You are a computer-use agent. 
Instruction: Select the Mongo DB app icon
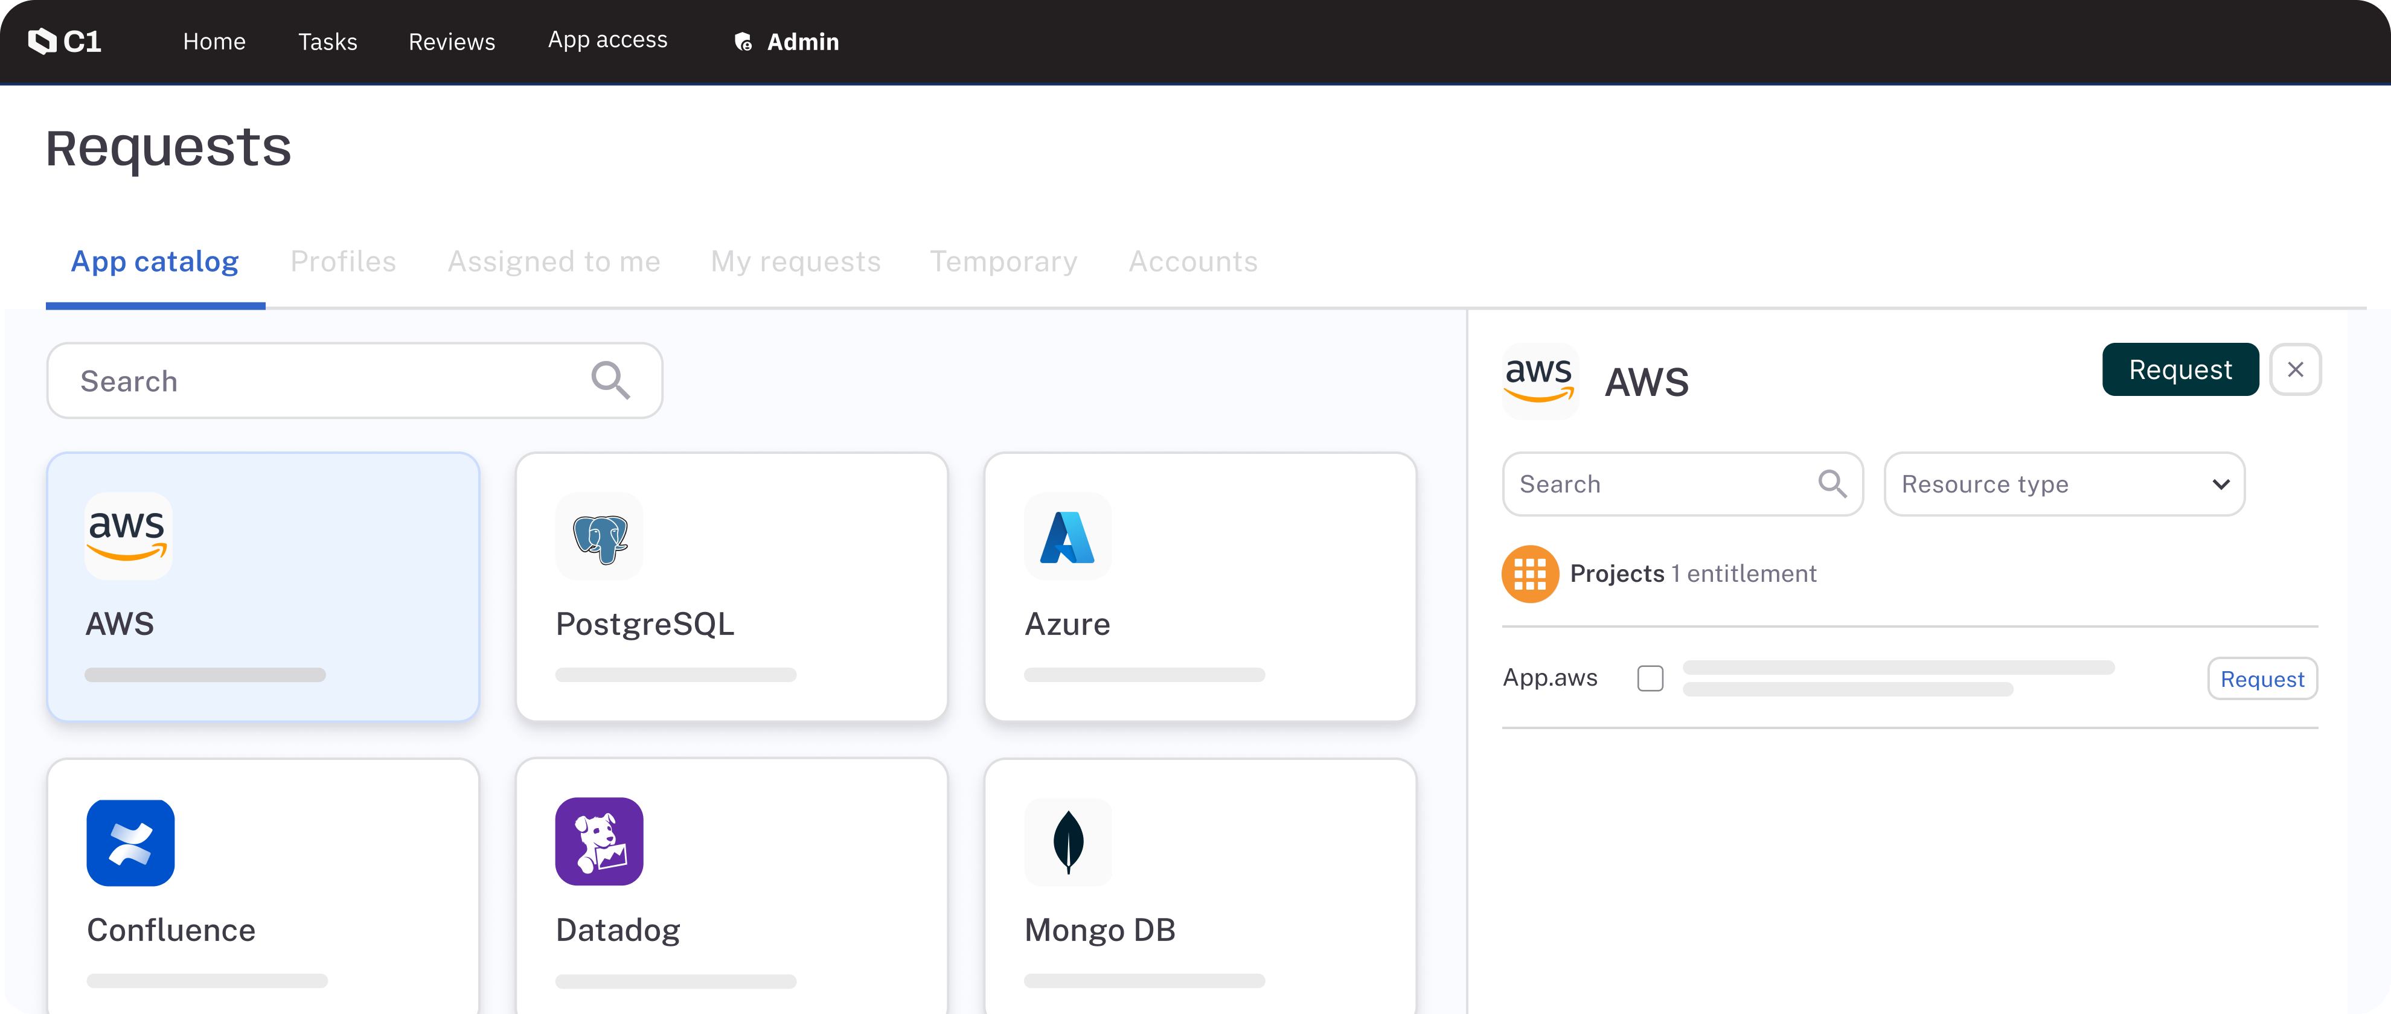[x=1067, y=843]
